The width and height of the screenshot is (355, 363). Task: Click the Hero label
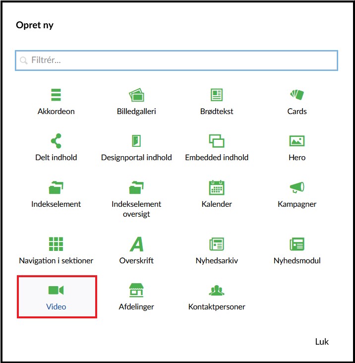297,157
